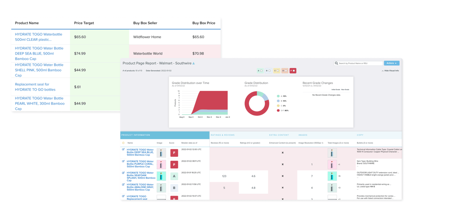
Task: Click the A: 10% legend color dot
Action: (278, 96)
